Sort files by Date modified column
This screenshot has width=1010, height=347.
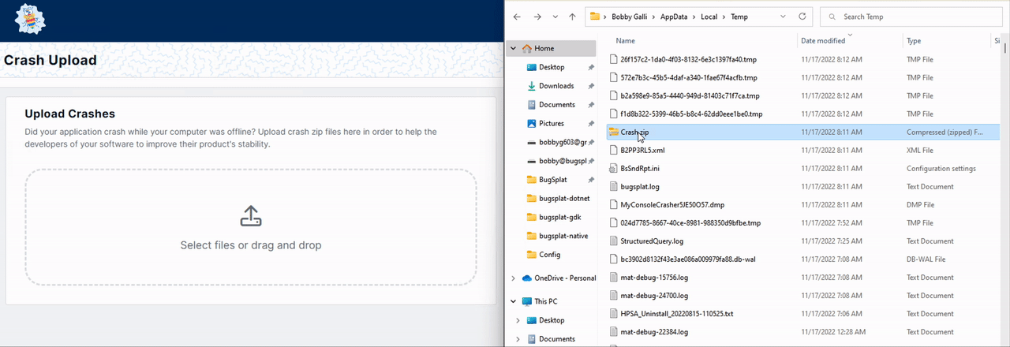pyautogui.click(x=823, y=40)
